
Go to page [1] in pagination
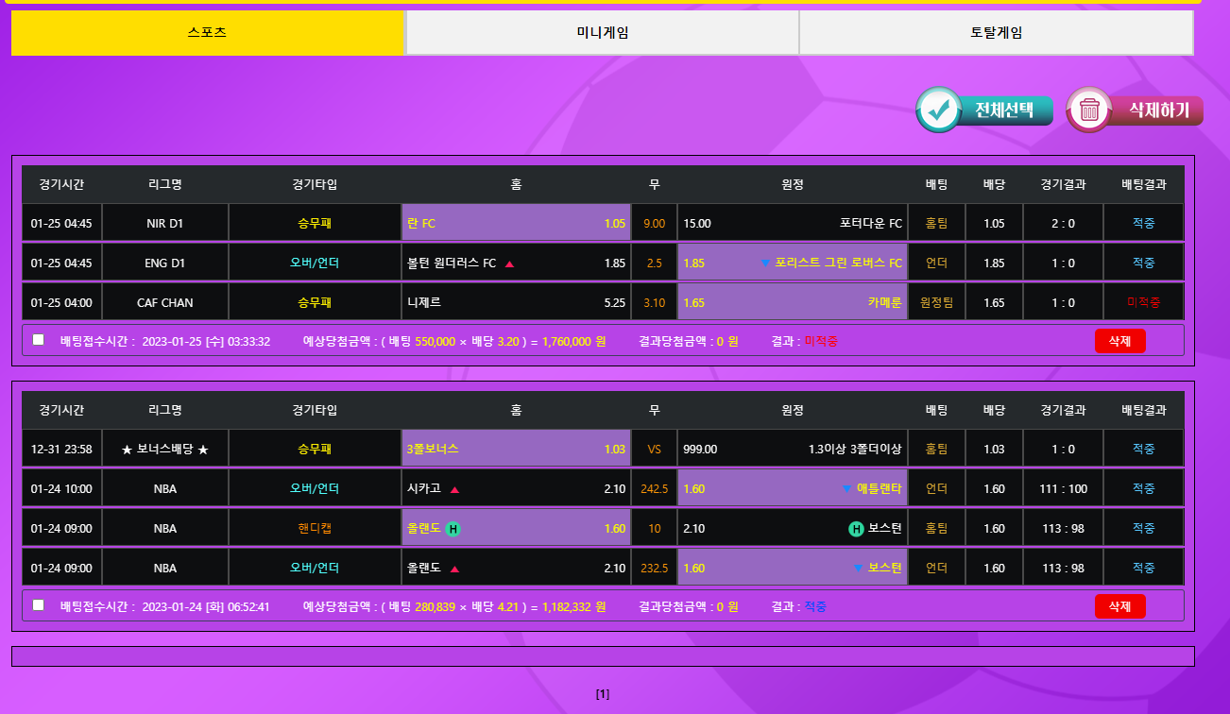(603, 694)
